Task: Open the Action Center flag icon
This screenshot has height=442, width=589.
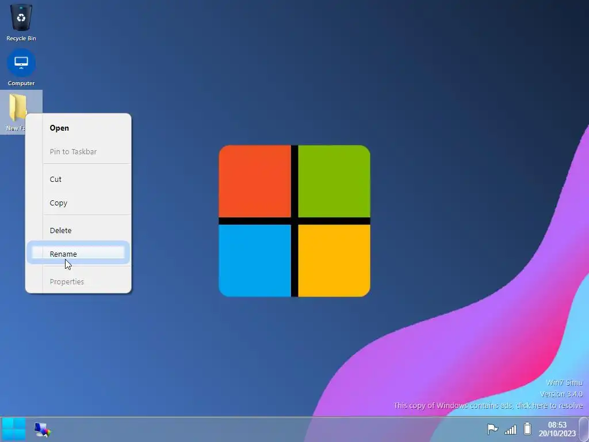Action: click(x=492, y=429)
